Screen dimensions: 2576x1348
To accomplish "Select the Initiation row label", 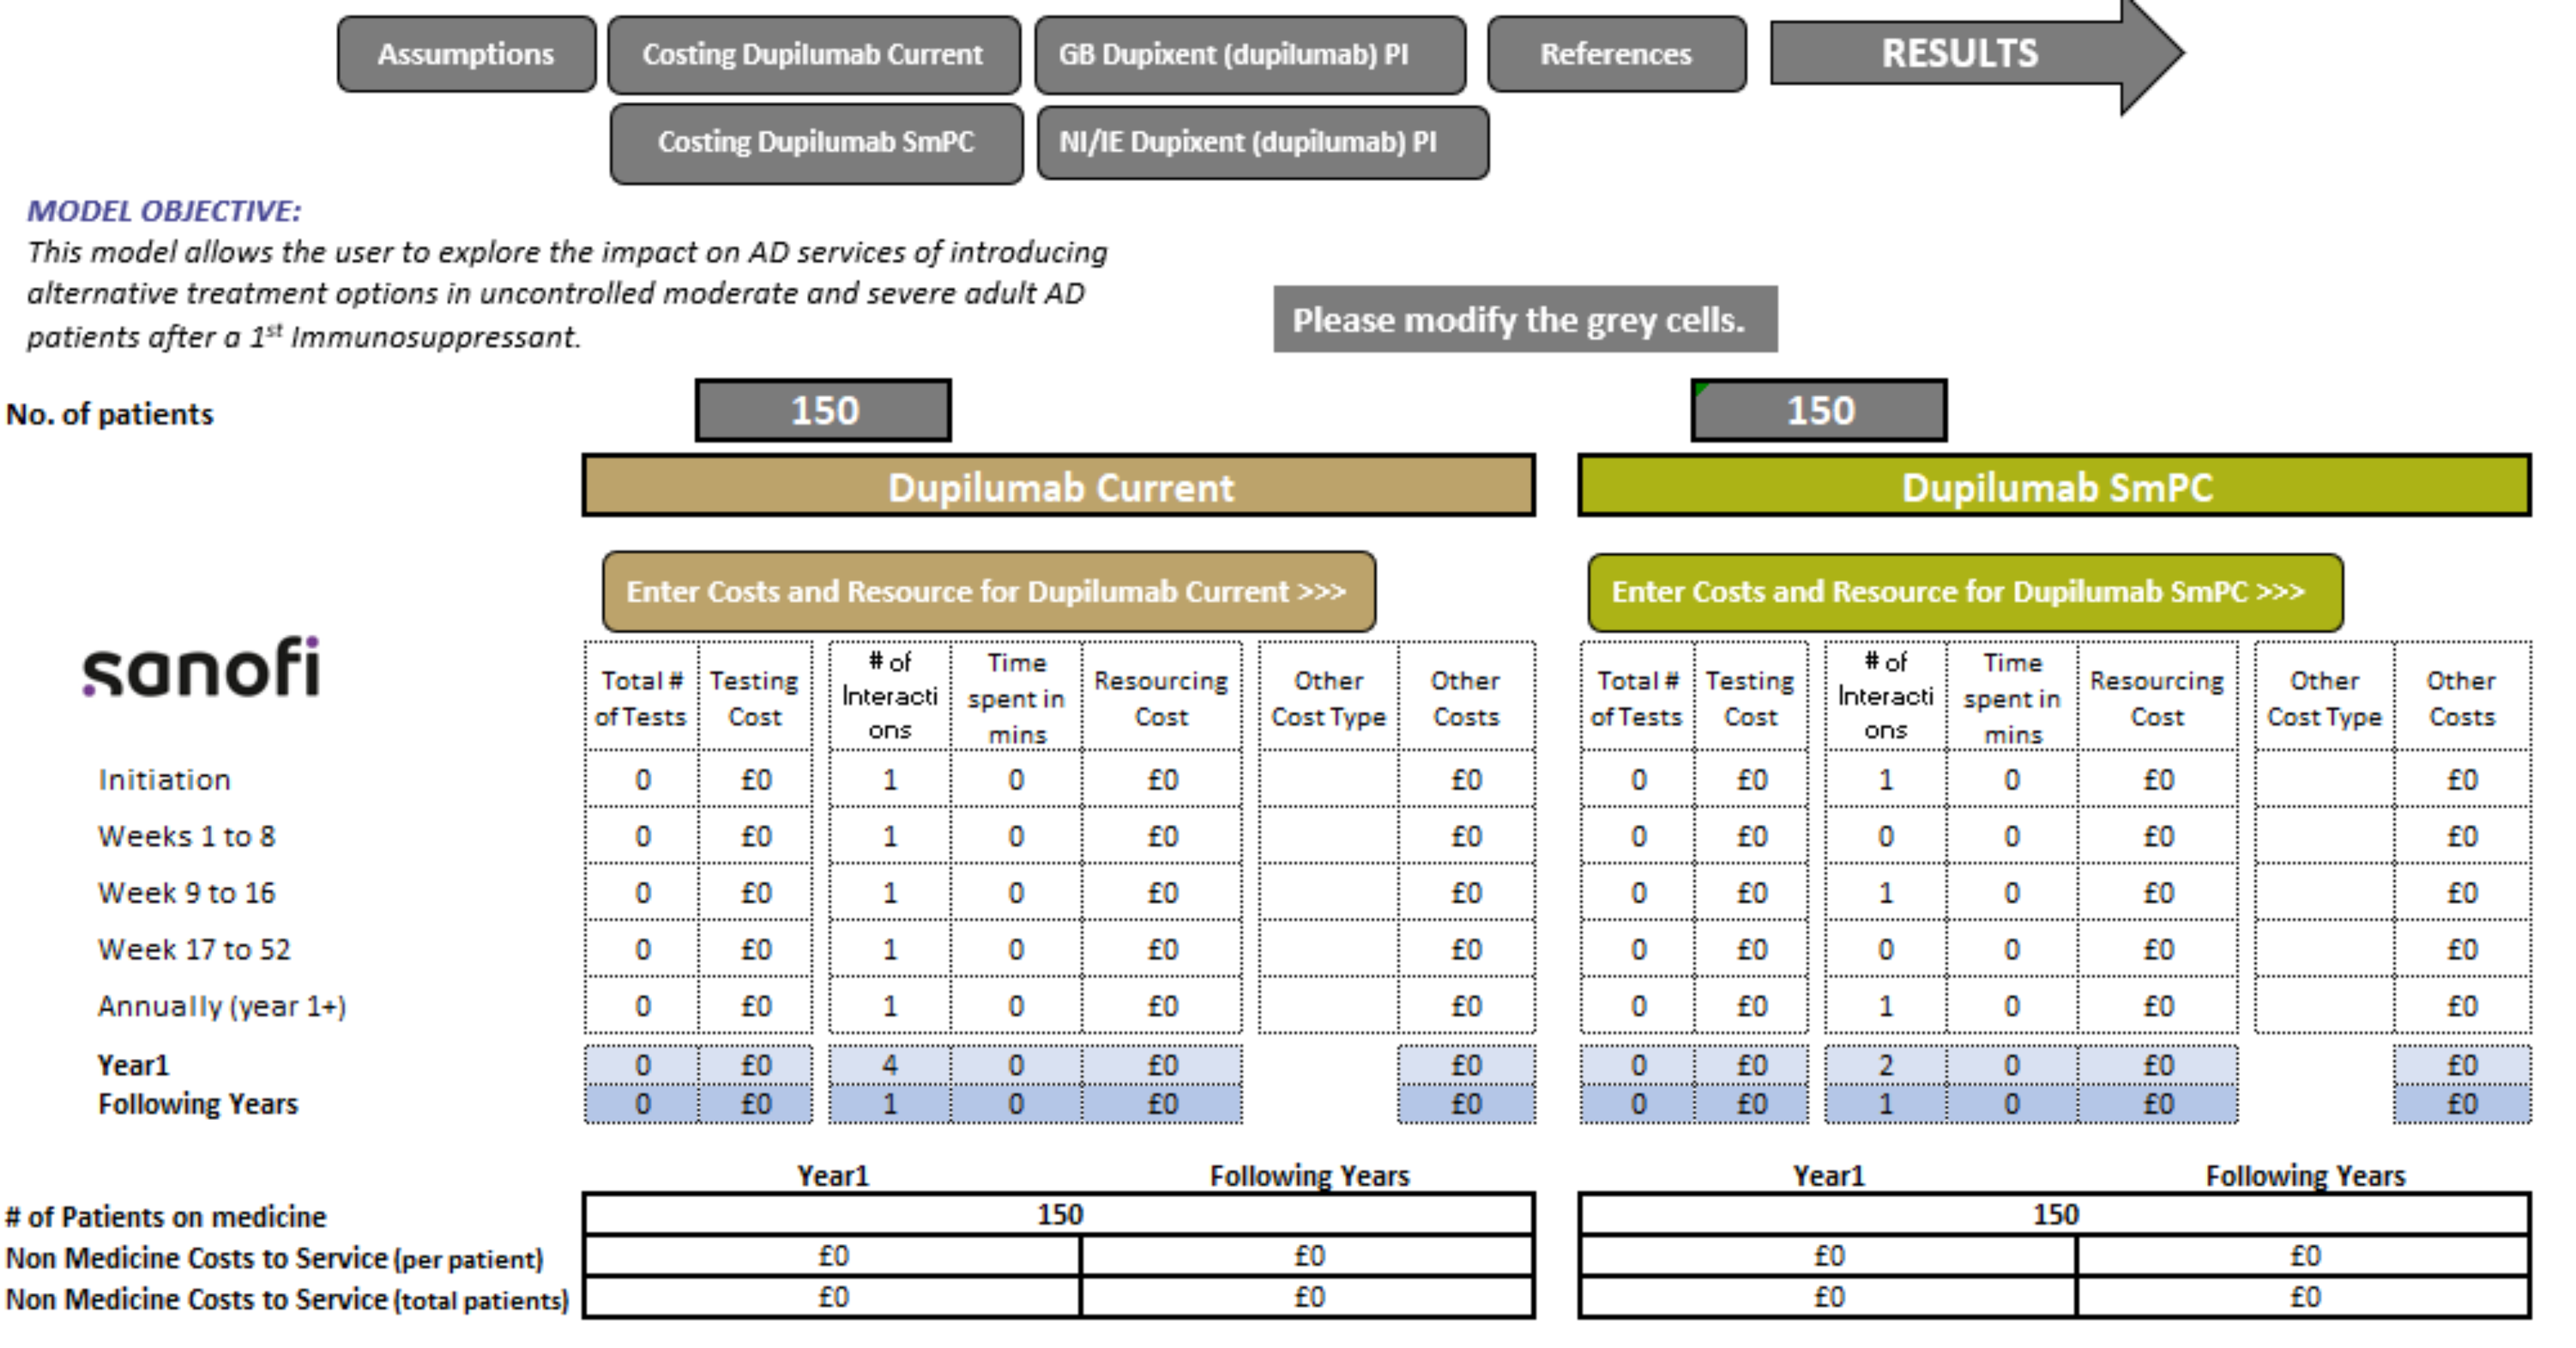I will (164, 780).
